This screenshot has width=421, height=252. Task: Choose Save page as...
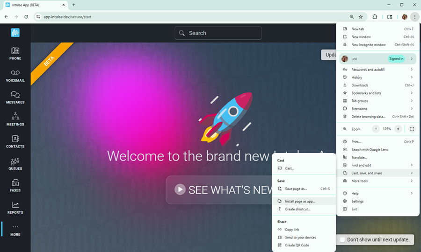click(x=304, y=189)
